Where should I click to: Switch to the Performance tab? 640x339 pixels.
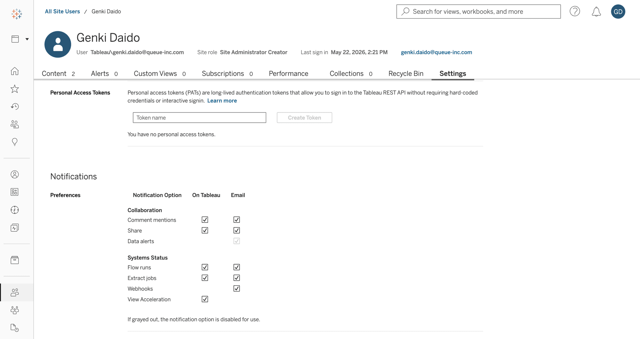coord(288,73)
